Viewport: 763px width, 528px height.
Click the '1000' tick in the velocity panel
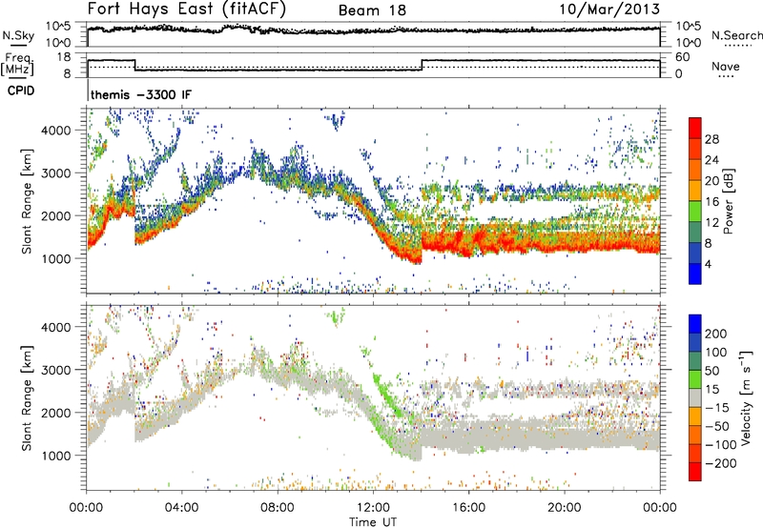(x=56, y=456)
